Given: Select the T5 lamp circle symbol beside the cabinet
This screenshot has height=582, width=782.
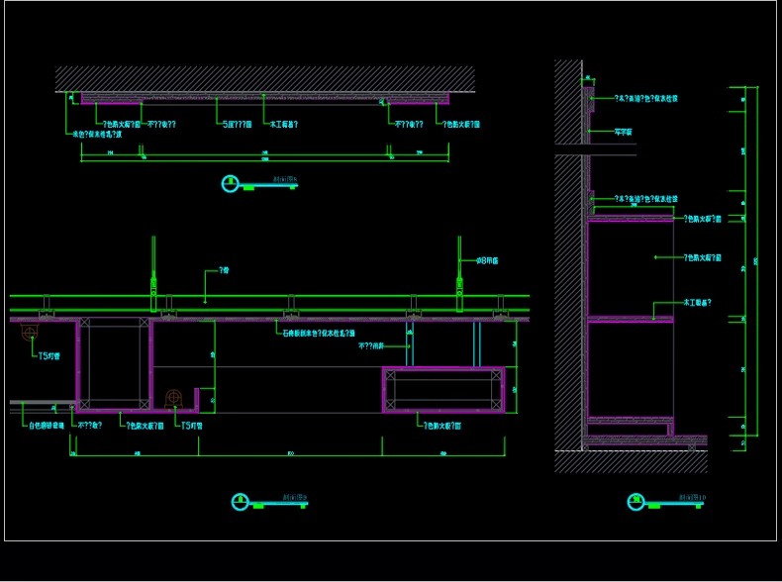Looking at the screenshot, I should 174,397.
